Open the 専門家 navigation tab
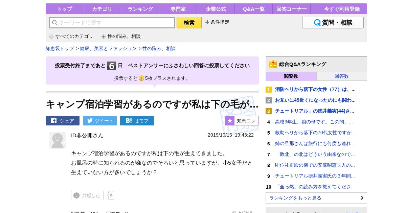Screen dimensions: 406x213 click(x=178, y=9)
